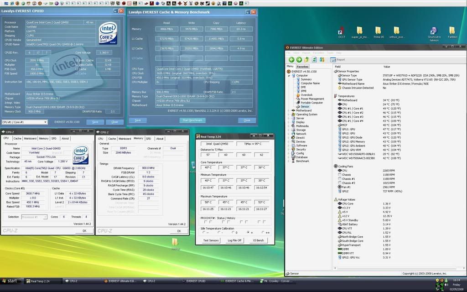Click the XS Bench button in Real Temp
This screenshot has width=467, height=292.
(258, 240)
